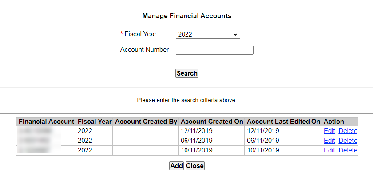Viewport: 373px width, 179px height.
Task: Edit the account created on 12/11/2019
Action: [329, 131]
